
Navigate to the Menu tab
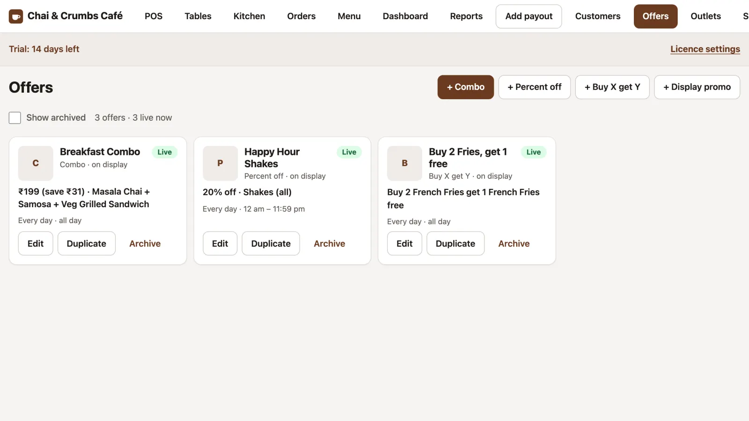349,16
